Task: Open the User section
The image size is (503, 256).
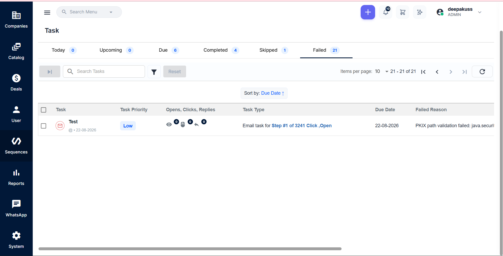Action: [x=16, y=114]
